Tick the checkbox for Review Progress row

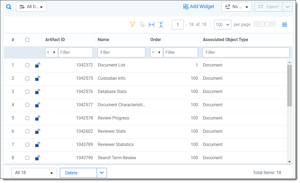27,118
